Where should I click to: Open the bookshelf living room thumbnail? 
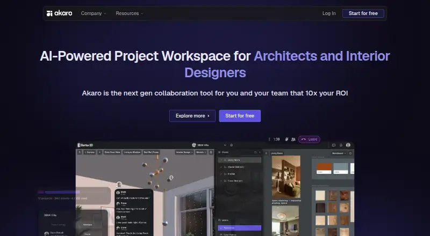coord(286,177)
